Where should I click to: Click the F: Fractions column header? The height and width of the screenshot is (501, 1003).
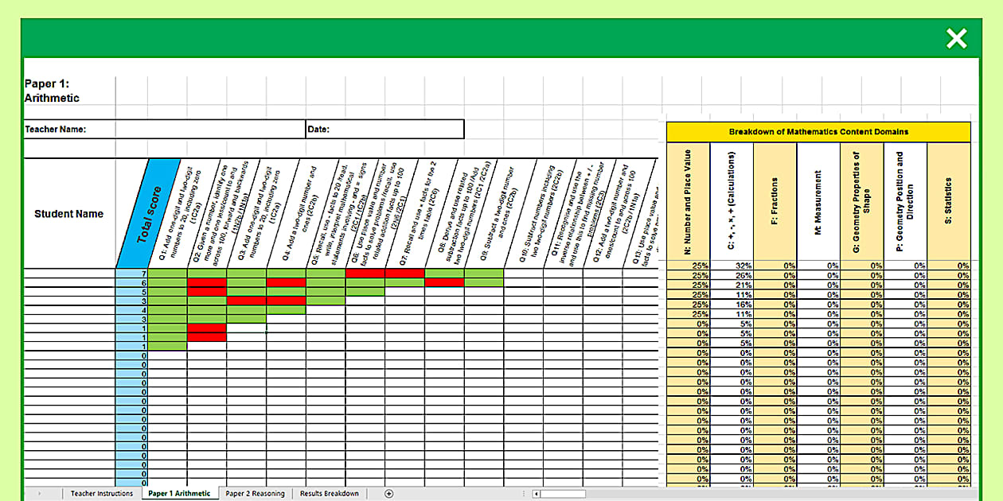[775, 202]
